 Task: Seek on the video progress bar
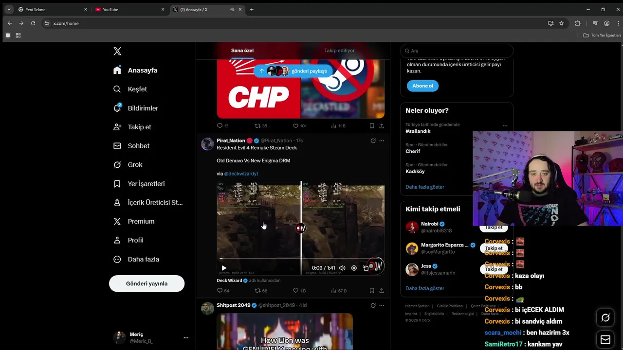(x=300, y=259)
